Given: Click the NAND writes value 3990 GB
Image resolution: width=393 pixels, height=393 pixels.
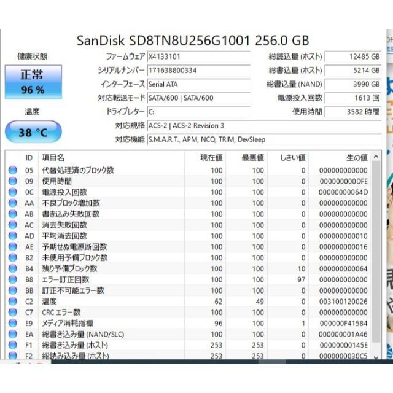Looking at the screenshot, I should pyautogui.click(x=353, y=84).
